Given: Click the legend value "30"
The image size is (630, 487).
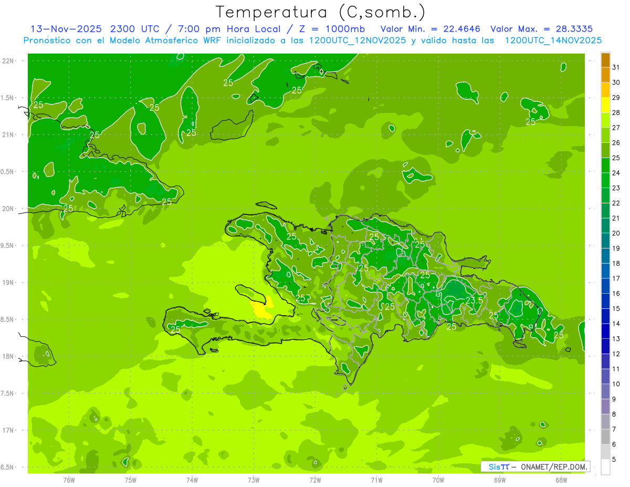Looking at the screenshot, I should 616,82.
